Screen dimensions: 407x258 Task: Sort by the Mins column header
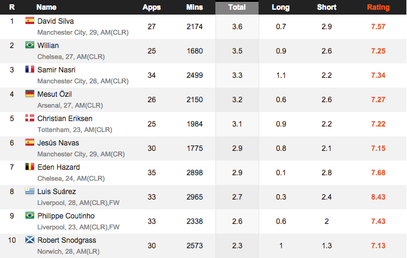(195, 7)
